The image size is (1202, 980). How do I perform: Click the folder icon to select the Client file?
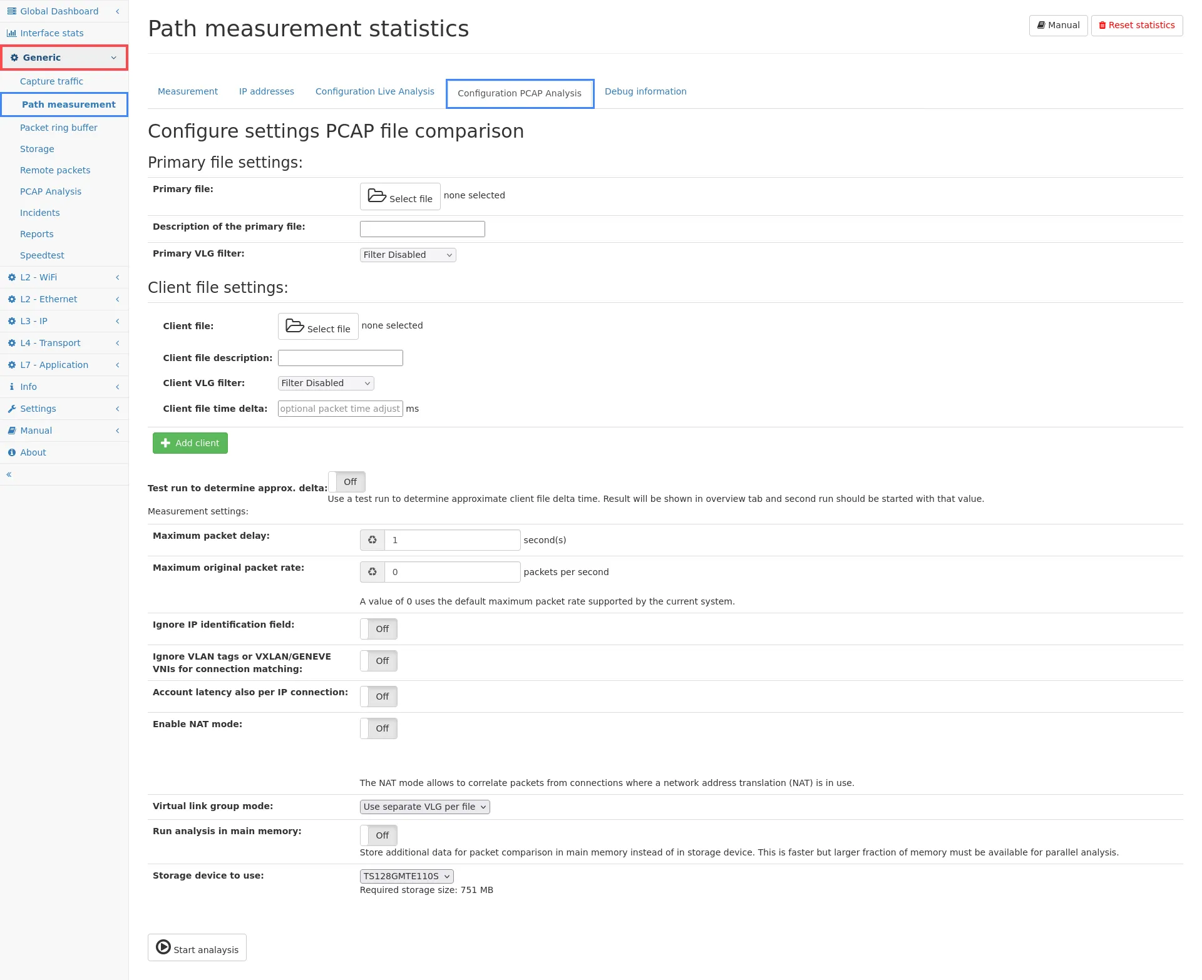[295, 326]
